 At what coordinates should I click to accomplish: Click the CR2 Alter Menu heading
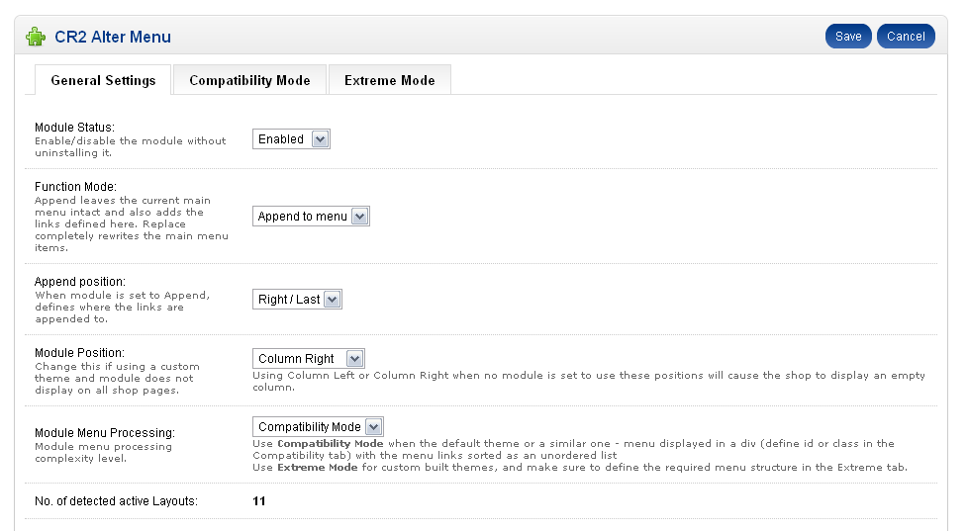113,37
